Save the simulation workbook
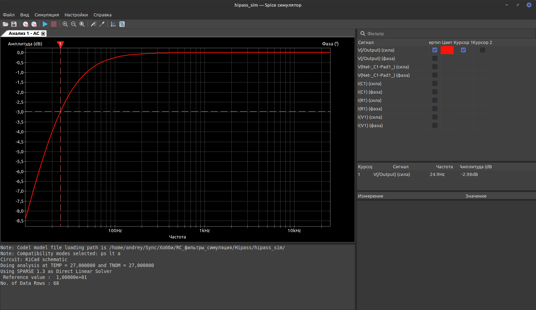Viewport: 536px width, 310px height. click(14, 24)
